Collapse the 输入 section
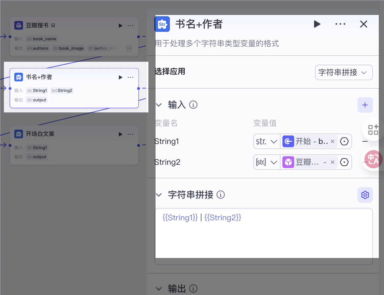This screenshot has width=384, height=295. [x=159, y=105]
